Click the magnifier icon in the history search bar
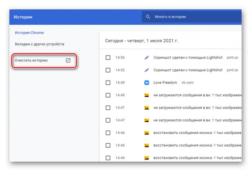Viewport: 251px width, 171px height. coord(148,17)
